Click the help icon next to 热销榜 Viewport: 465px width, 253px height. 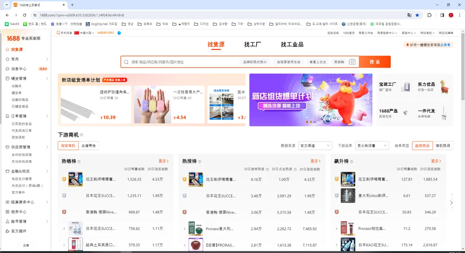79,161
